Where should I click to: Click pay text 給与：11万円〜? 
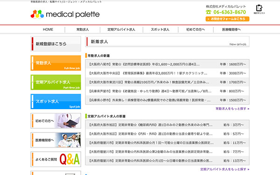pyautogui.click(x=235, y=143)
